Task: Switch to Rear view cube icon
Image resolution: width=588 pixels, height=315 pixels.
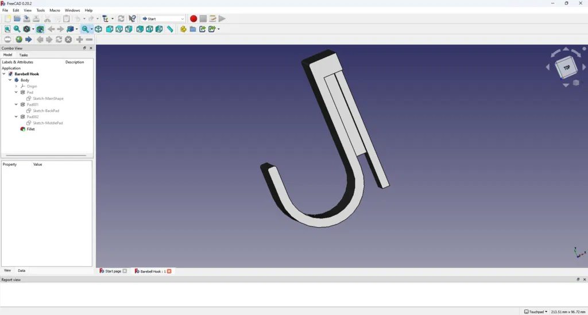Action: pyautogui.click(x=140, y=29)
